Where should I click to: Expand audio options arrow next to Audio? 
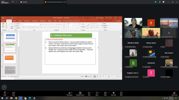(x=8, y=93)
